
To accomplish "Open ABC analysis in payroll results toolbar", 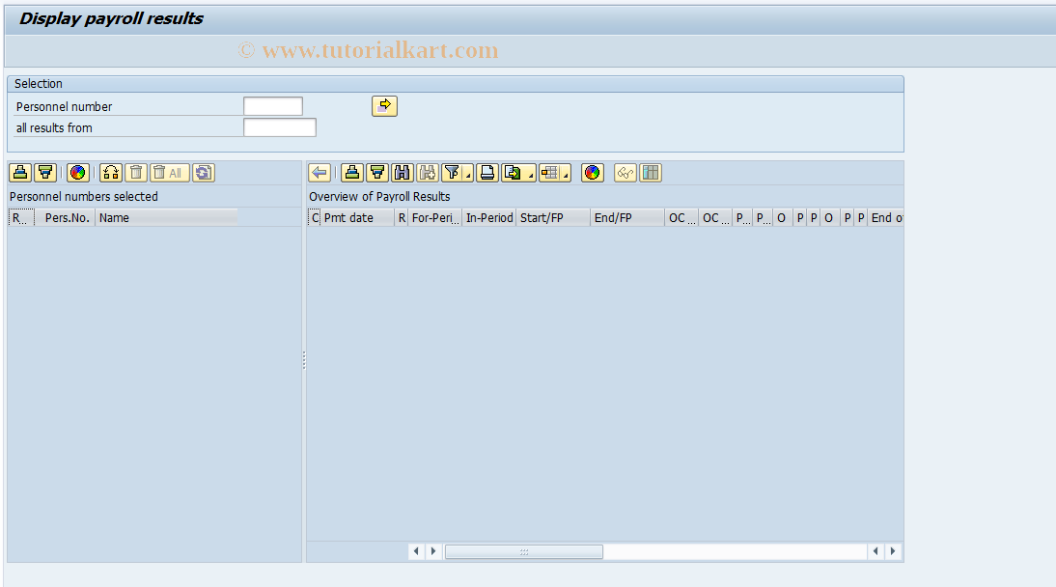I will (593, 173).
